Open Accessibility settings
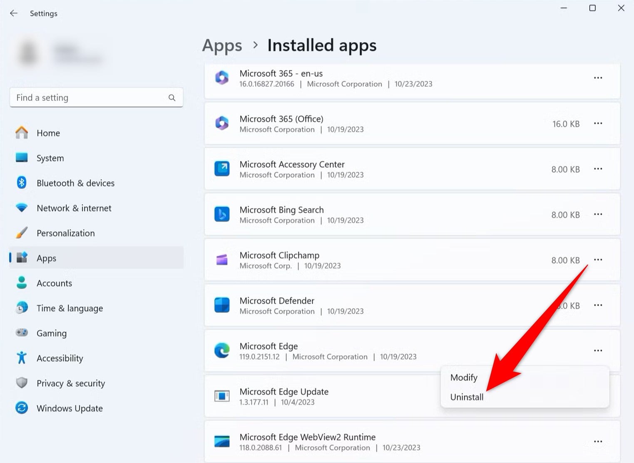The height and width of the screenshot is (463, 634). click(96, 358)
